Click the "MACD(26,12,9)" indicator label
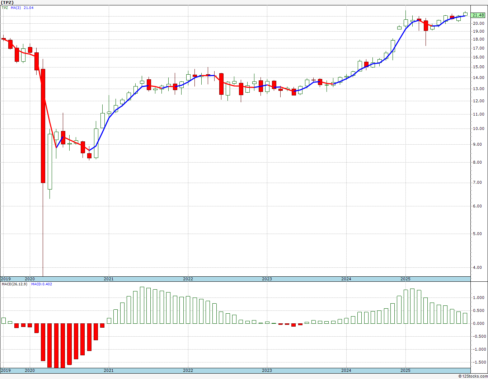 point(14,284)
